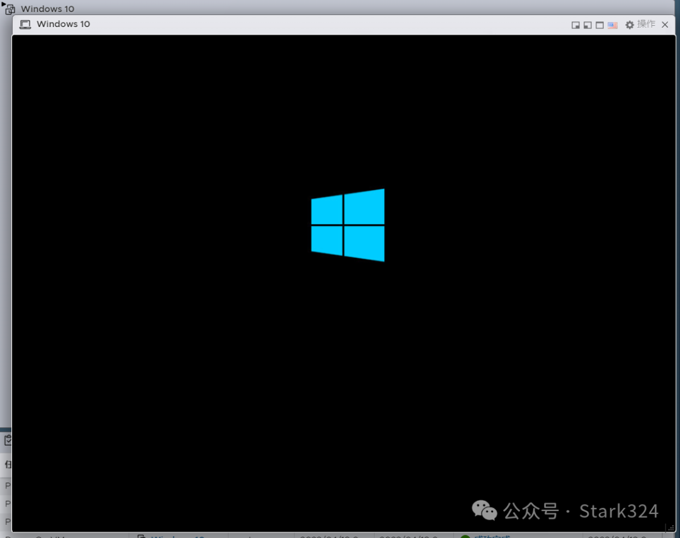This screenshot has width=680, height=538.
Task: Click inside the Windows 10 console screen
Action: [344, 283]
